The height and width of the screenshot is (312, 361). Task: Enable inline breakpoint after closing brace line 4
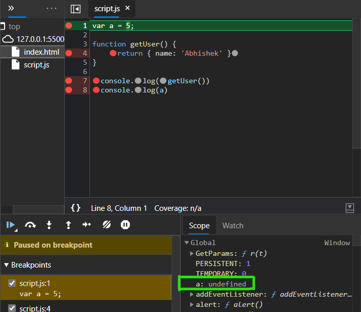pos(235,53)
